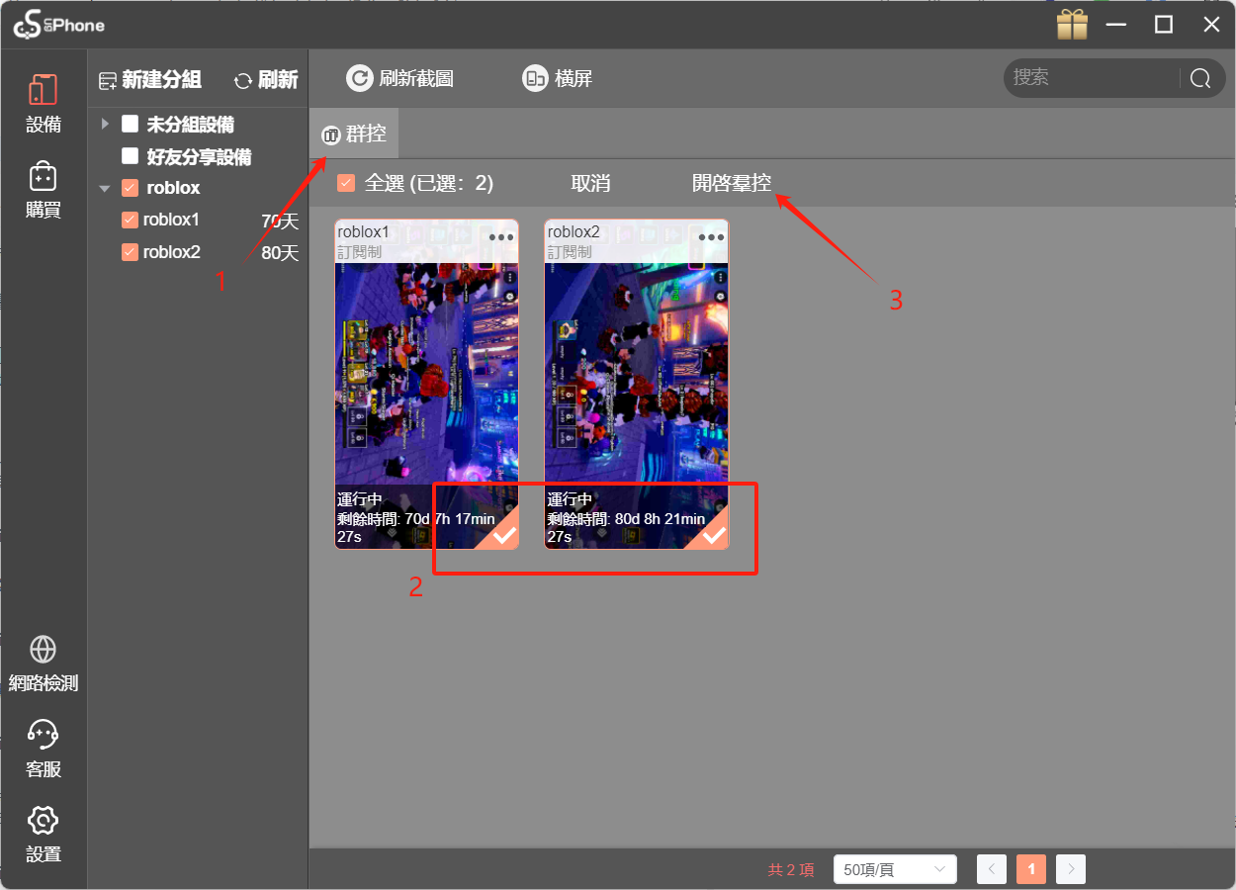Open the 購買 purchase section
1236x890 pixels.
coord(44,190)
